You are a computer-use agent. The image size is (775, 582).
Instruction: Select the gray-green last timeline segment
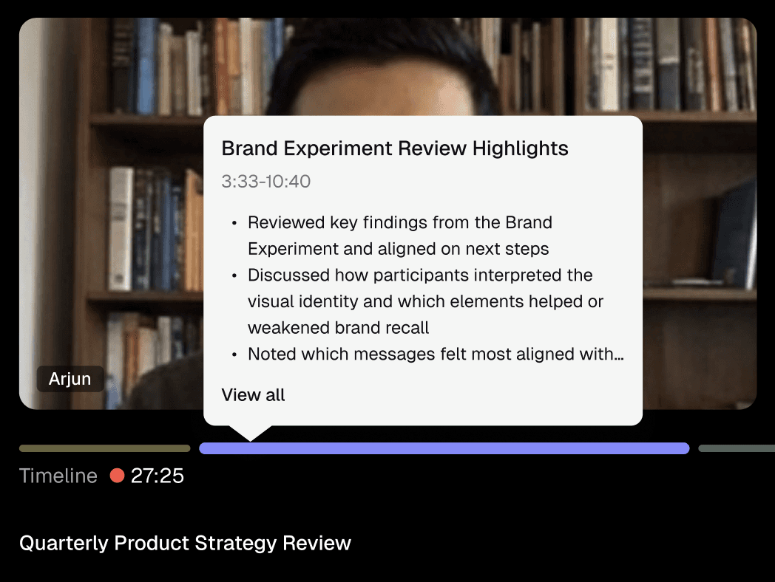click(x=737, y=448)
